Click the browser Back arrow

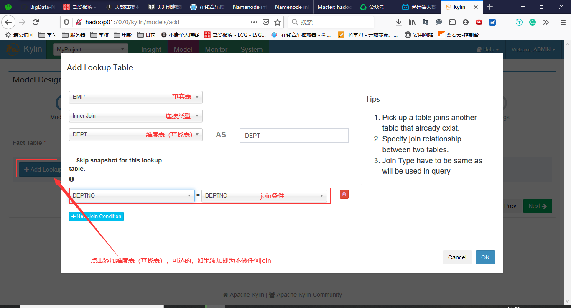tap(9, 22)
